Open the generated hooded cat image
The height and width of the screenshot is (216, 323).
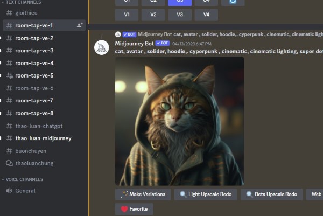[x=179, y=121]
